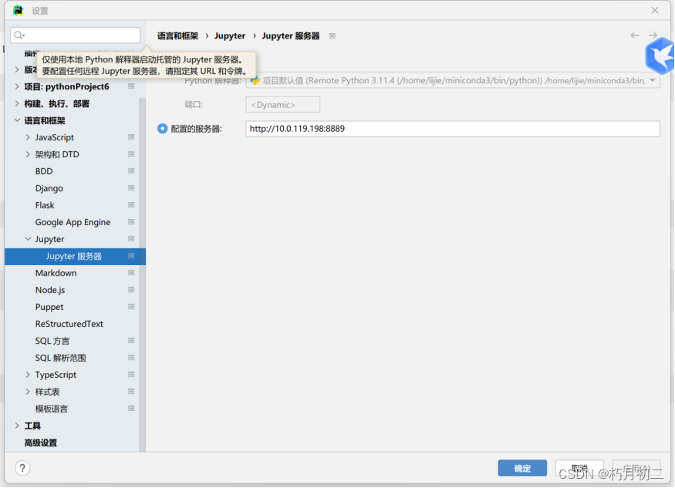Click the 确定 button
This screenshot has width=675, height=488.
click(x=522, y=468)
